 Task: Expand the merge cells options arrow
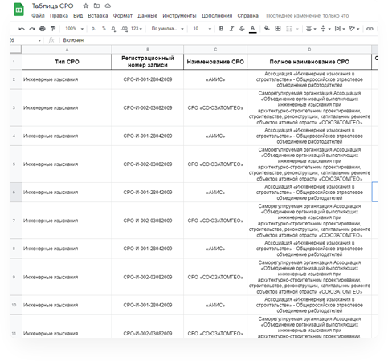point(297,29)
